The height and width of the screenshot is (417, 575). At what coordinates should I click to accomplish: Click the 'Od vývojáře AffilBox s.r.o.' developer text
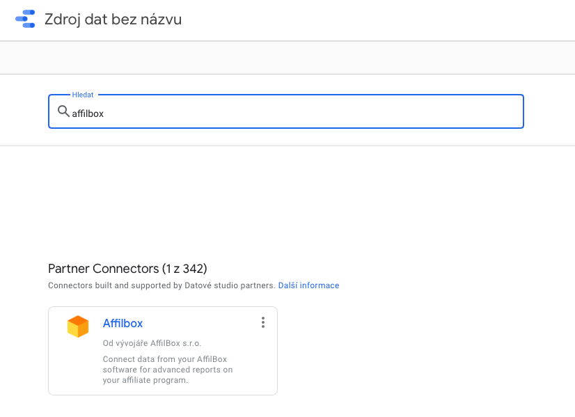(152, 343)
